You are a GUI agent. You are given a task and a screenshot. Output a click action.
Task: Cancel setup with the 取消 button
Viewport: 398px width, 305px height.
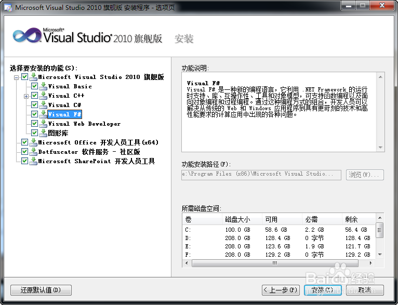[x=365, y=290]
